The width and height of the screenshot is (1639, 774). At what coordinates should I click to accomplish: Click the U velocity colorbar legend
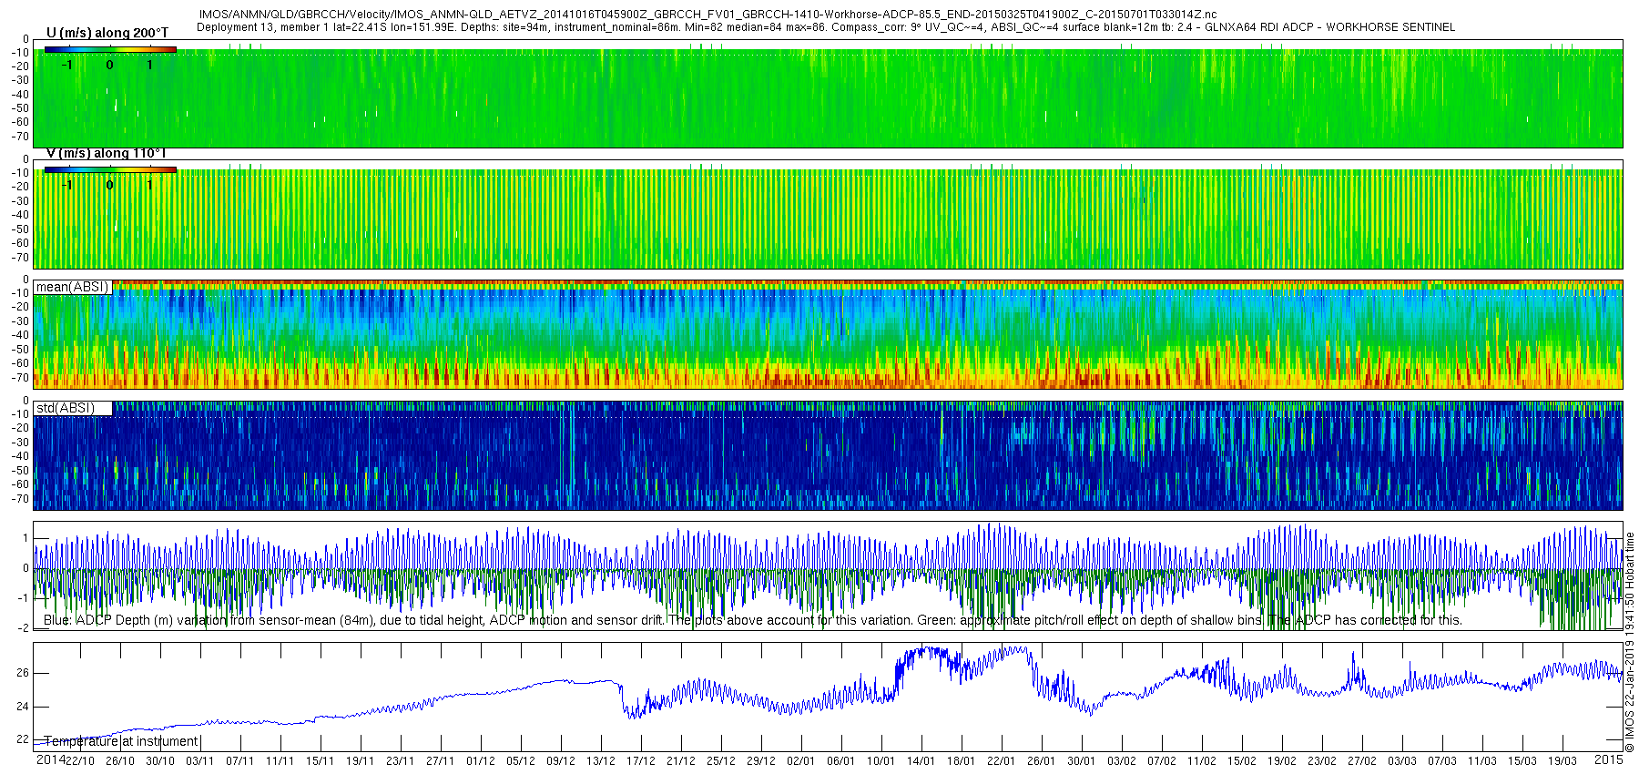(x=110, y=50)
